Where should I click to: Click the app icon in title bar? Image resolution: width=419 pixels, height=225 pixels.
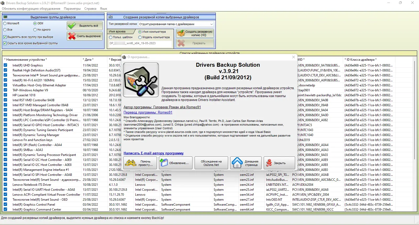pos(3,3)
